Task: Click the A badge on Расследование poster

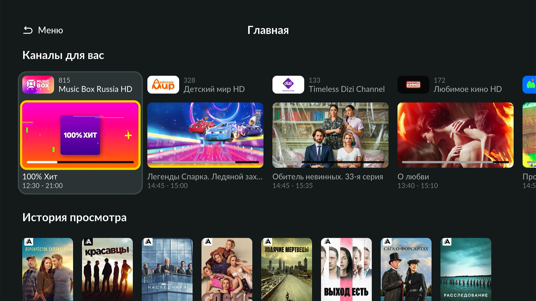Action: pos(447,242)
